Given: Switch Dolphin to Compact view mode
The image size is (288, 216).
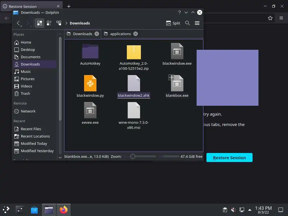Looking at the screenshot, I should (49, 23).
